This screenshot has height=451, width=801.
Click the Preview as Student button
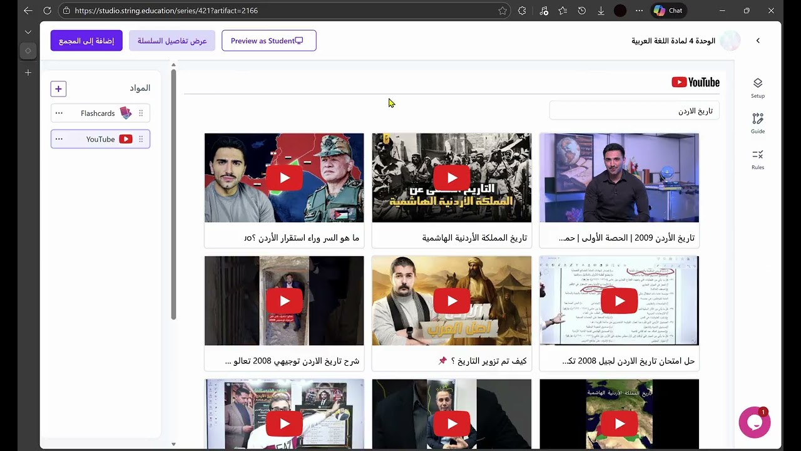[x=269, y=41]
